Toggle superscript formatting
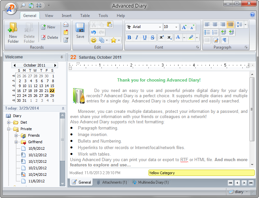This screenshot has height=198, width=259. coord(161,38)
